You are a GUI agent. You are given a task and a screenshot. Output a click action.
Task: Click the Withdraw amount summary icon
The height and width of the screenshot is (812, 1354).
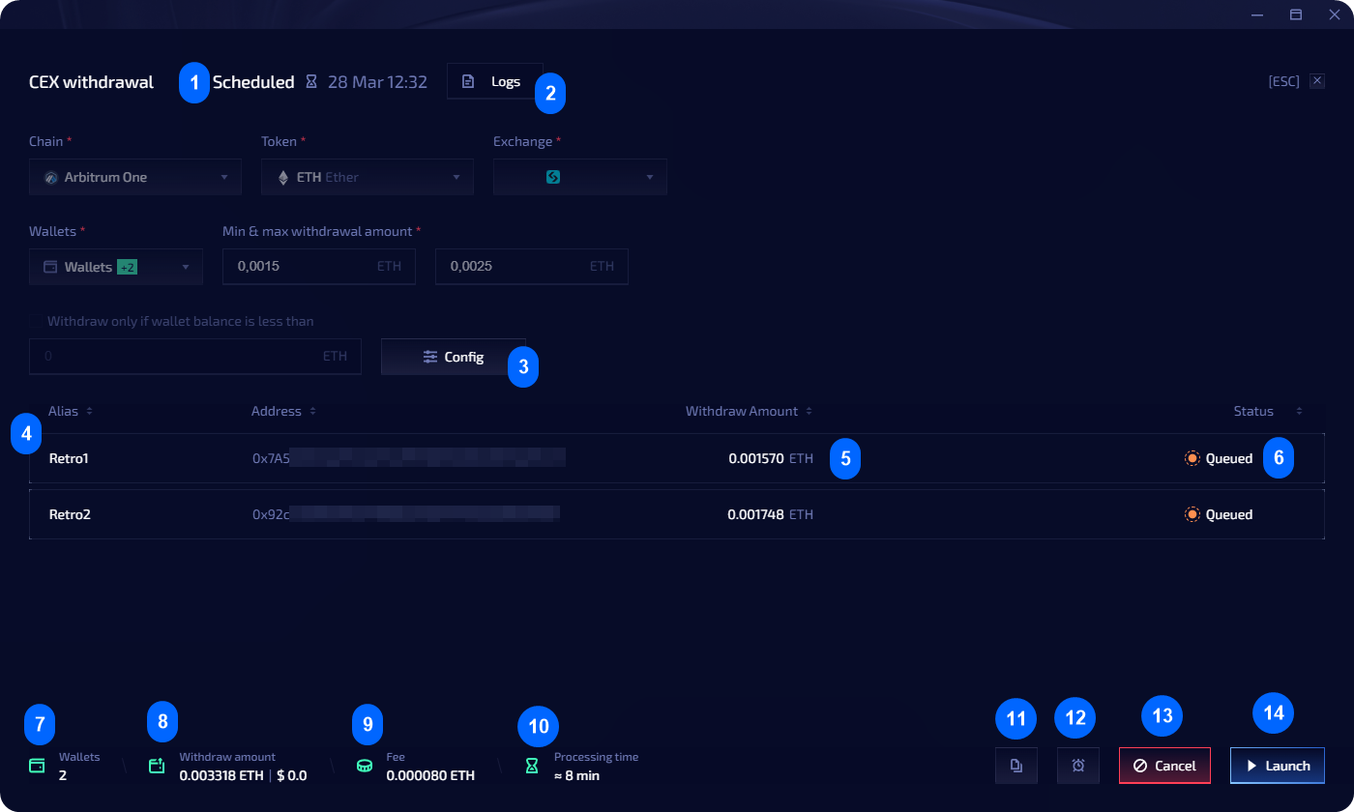point(158,766)
